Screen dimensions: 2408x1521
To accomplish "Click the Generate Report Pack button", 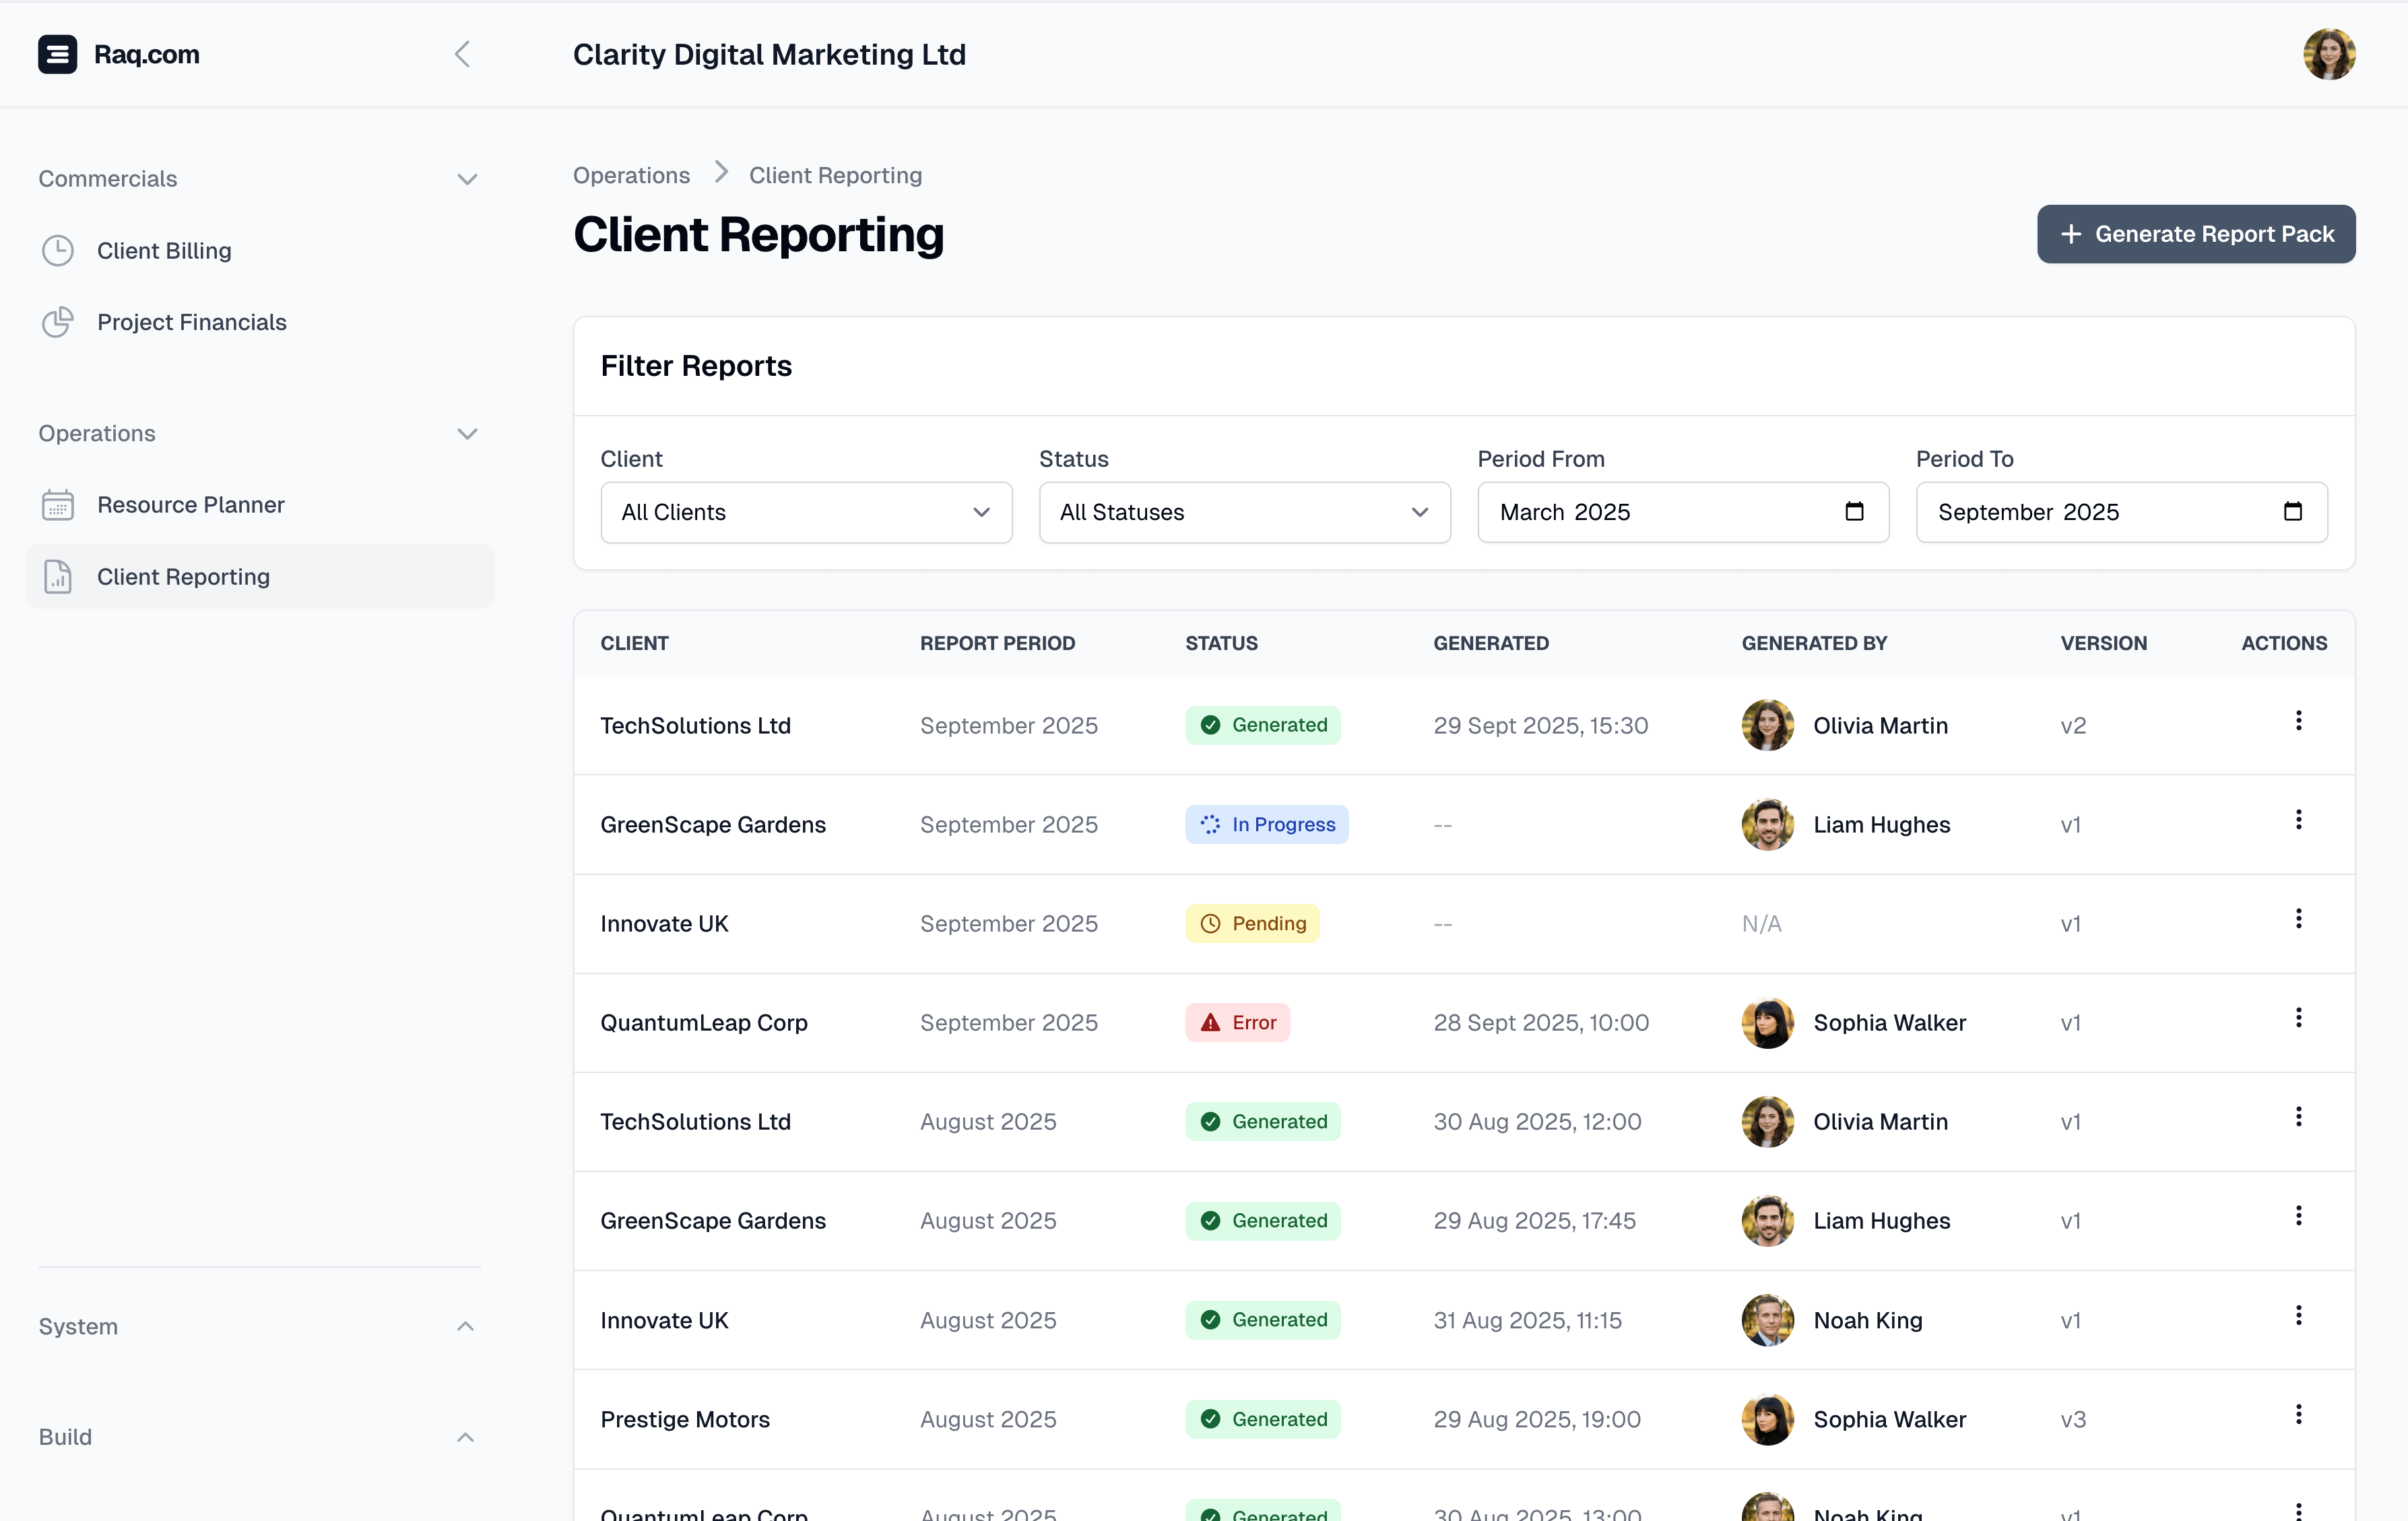I will point(2196,234).
